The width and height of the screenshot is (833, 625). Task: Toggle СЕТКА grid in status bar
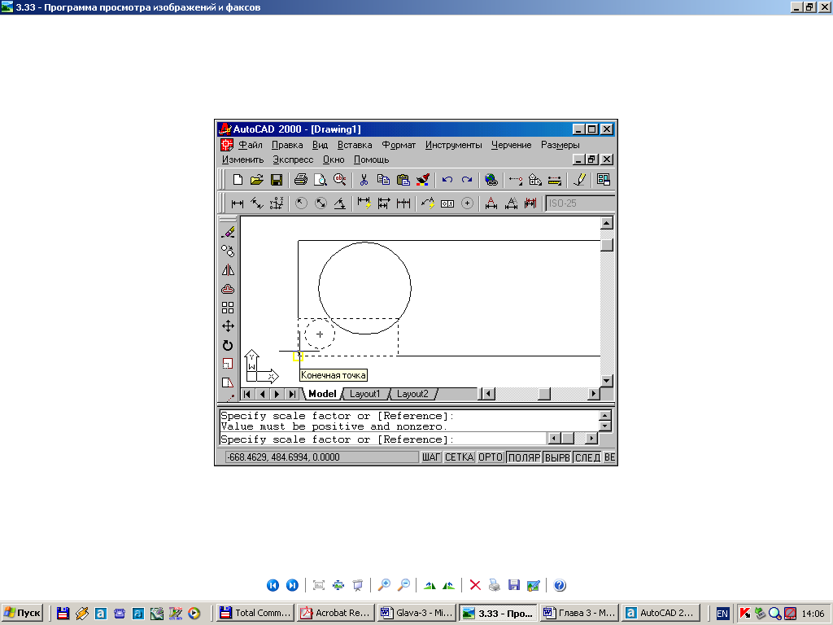coord(459,457)
